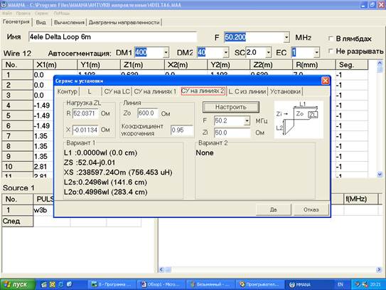Select the X1(m) column header
This screenshot has height=290, width=386.
55,65
